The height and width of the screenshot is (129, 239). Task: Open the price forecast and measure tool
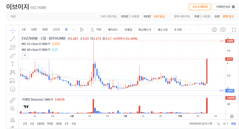(x=12, y=81)
